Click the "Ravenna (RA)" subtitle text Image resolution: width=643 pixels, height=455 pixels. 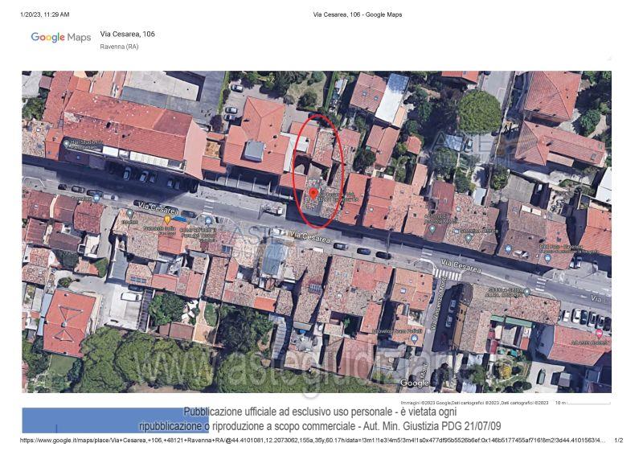pos(119,47)
